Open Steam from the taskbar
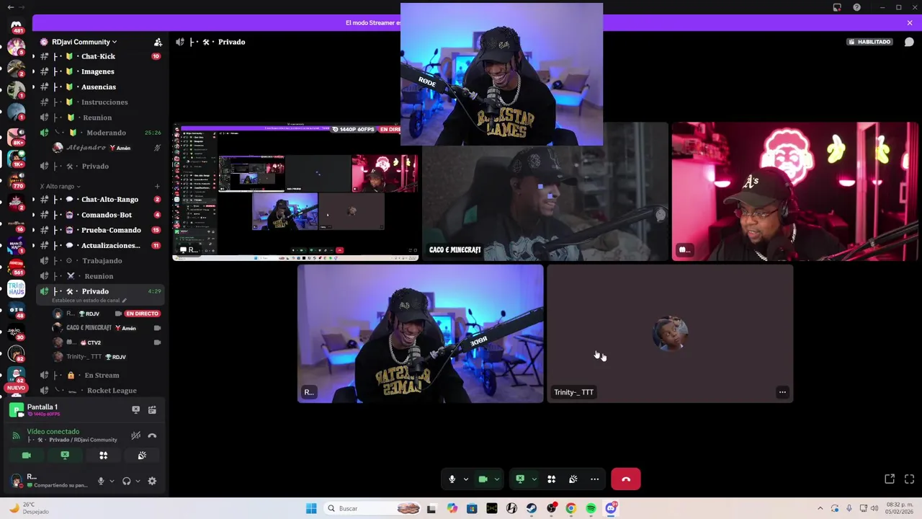 [532, 508]
